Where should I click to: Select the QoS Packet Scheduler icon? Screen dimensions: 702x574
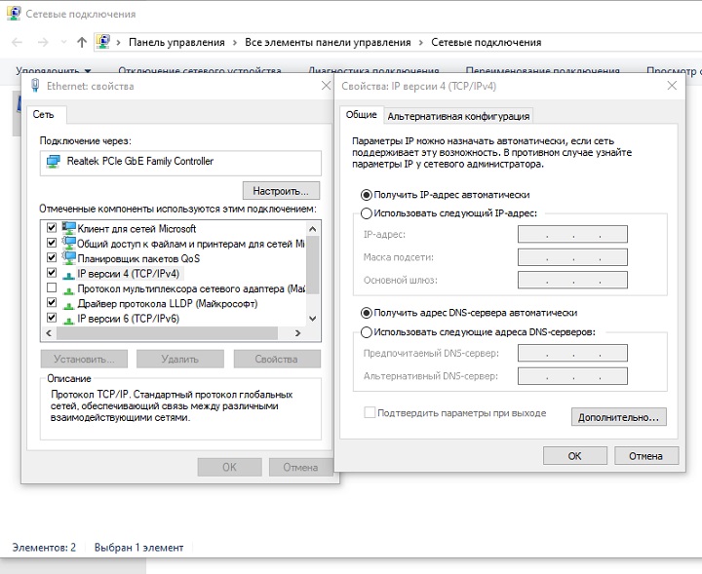coord(68,258)
